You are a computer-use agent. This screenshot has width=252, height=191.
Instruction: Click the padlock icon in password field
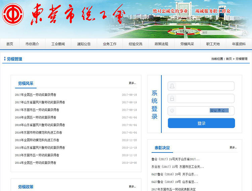[x=172, y=98]
